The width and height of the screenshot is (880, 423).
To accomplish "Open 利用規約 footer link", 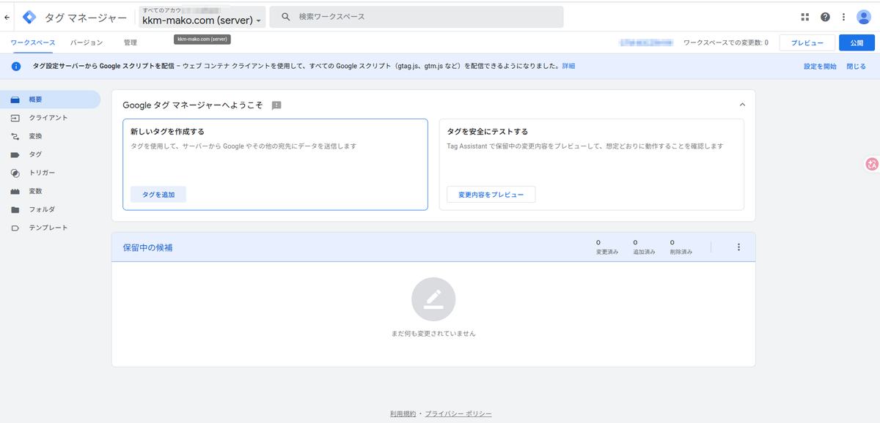I will (x=403, y=414).
